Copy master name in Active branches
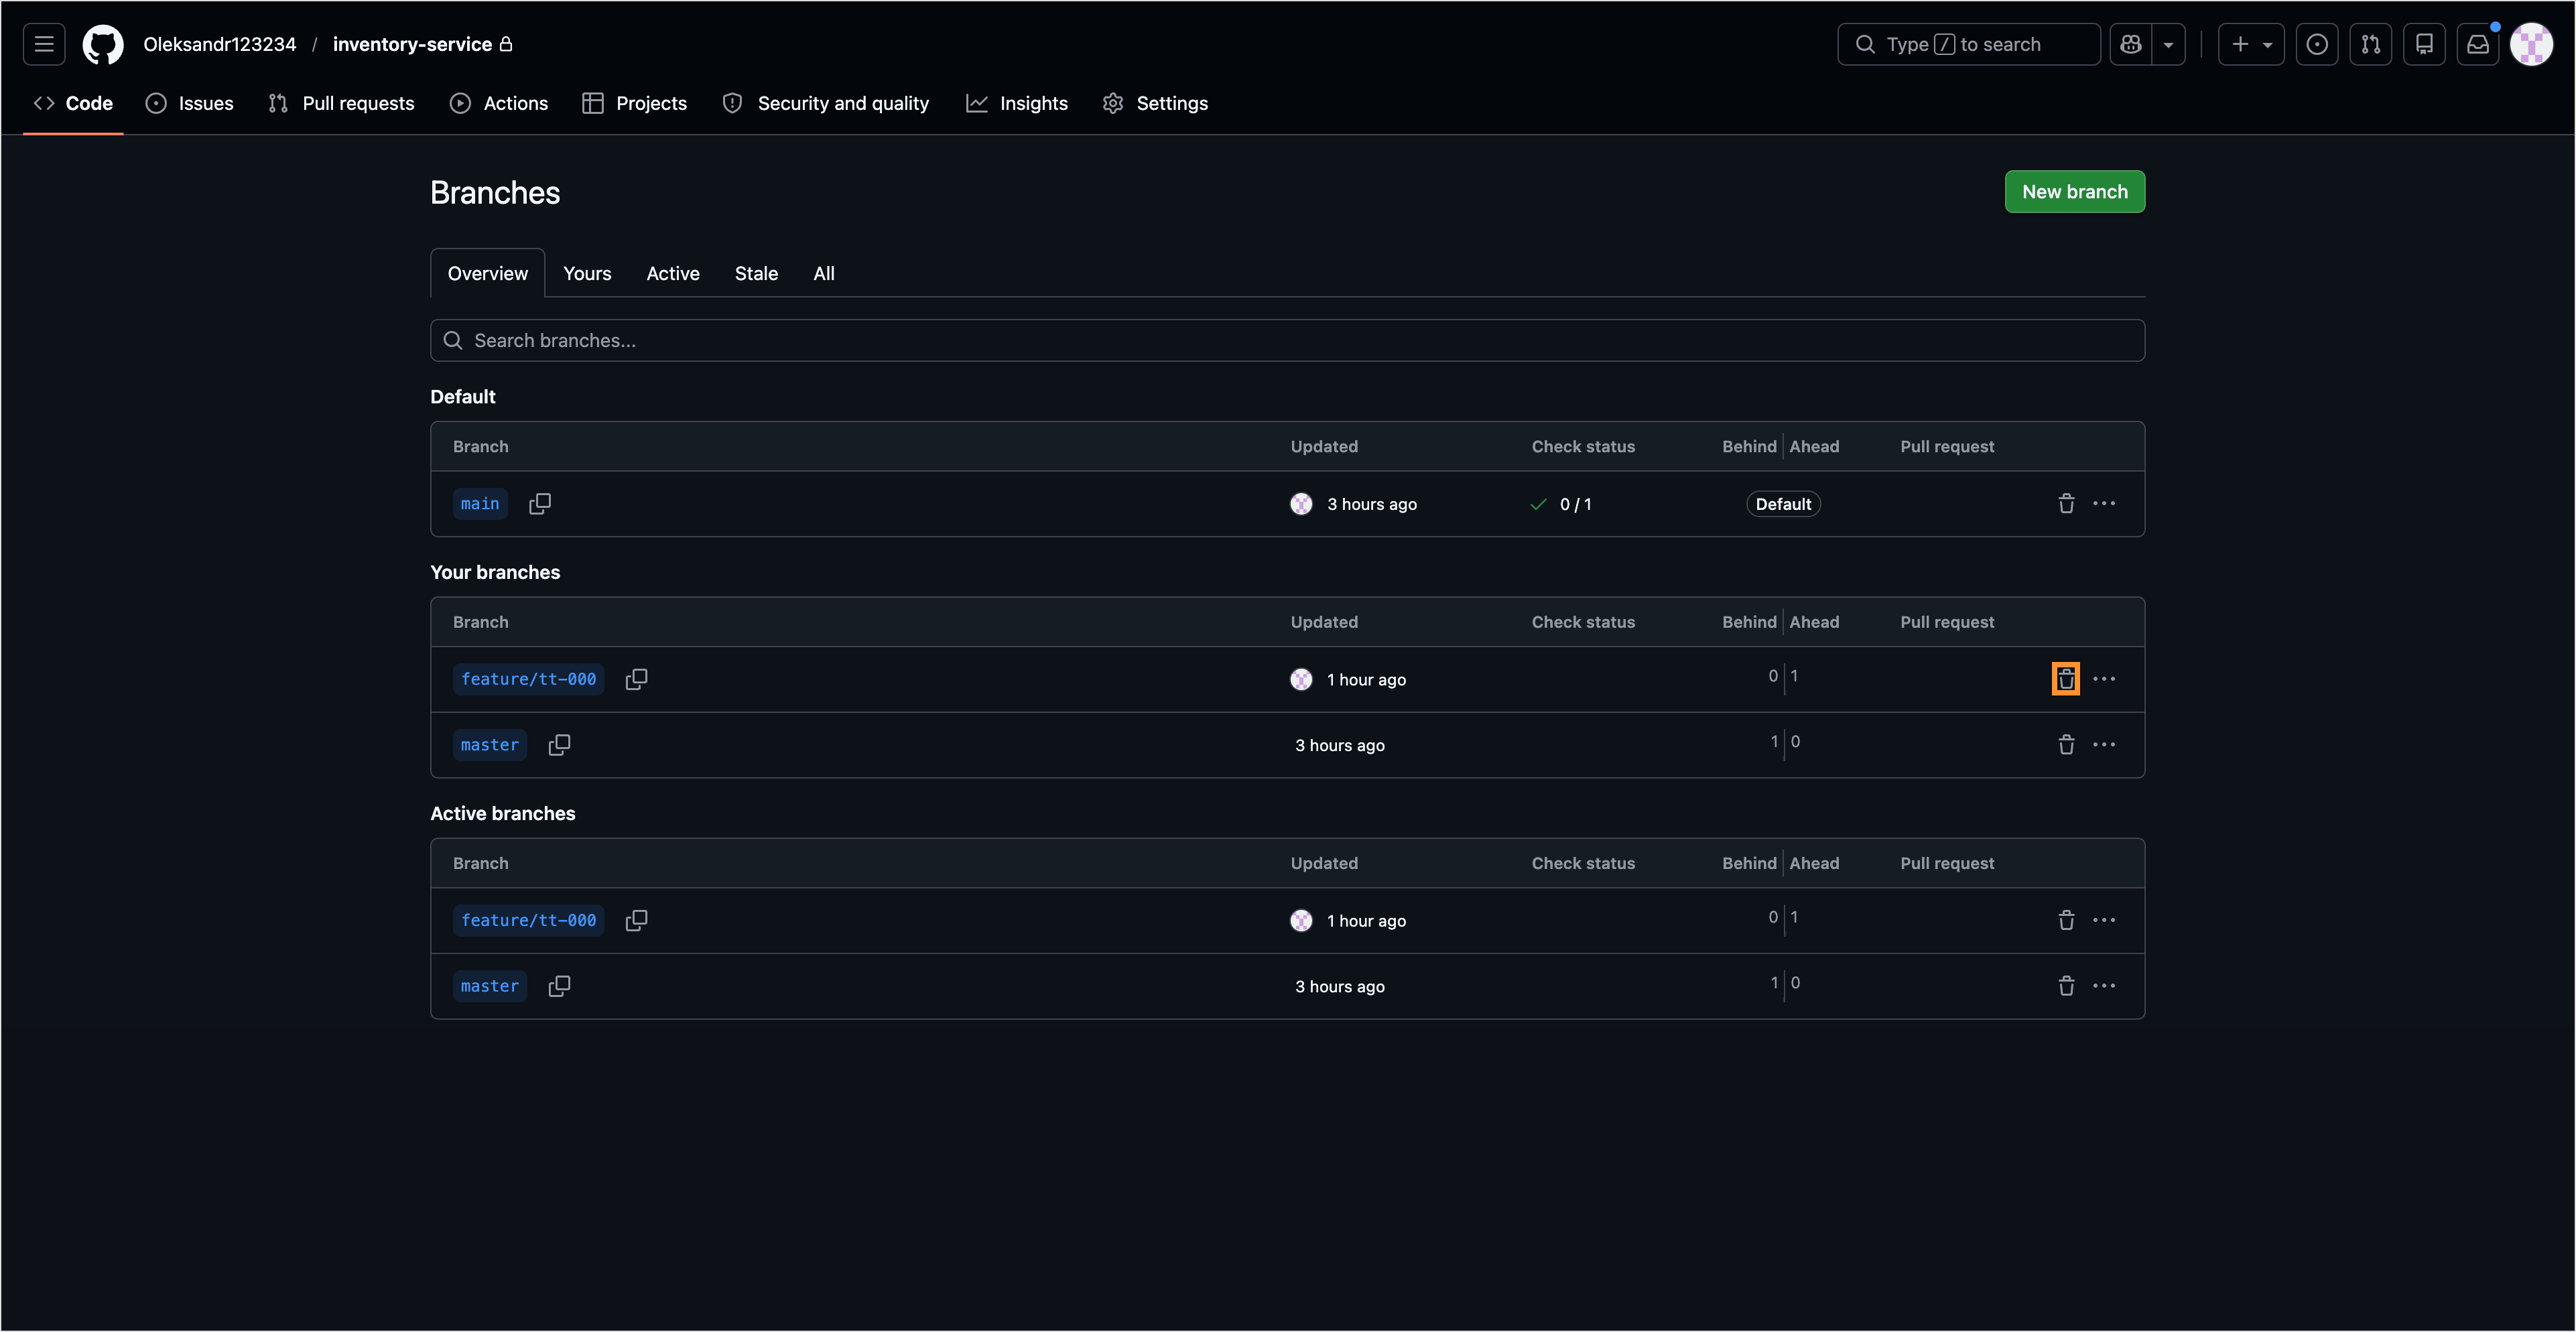 [560, 986]
